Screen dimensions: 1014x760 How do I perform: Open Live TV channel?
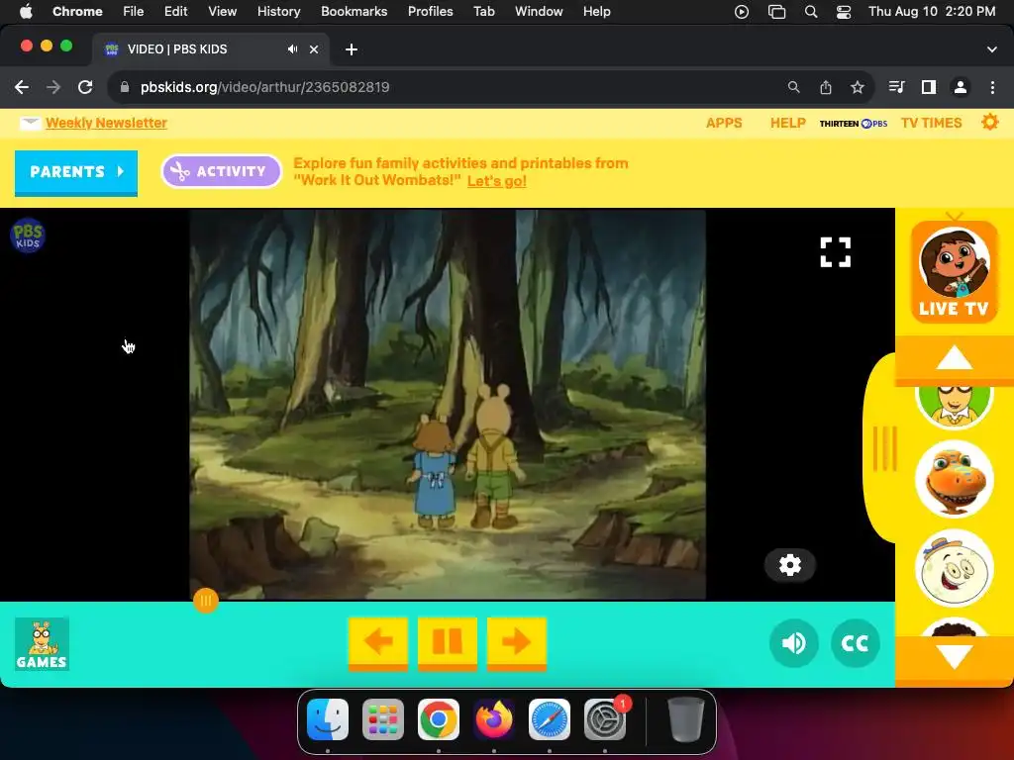[954, 272]
